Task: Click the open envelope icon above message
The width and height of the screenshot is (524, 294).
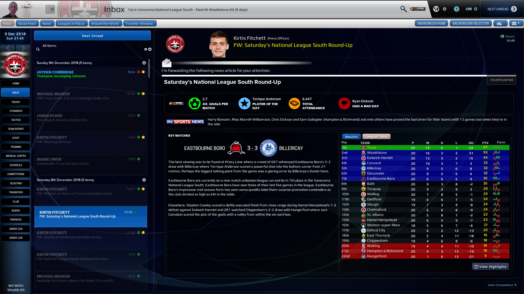Action: coord(167,63)
